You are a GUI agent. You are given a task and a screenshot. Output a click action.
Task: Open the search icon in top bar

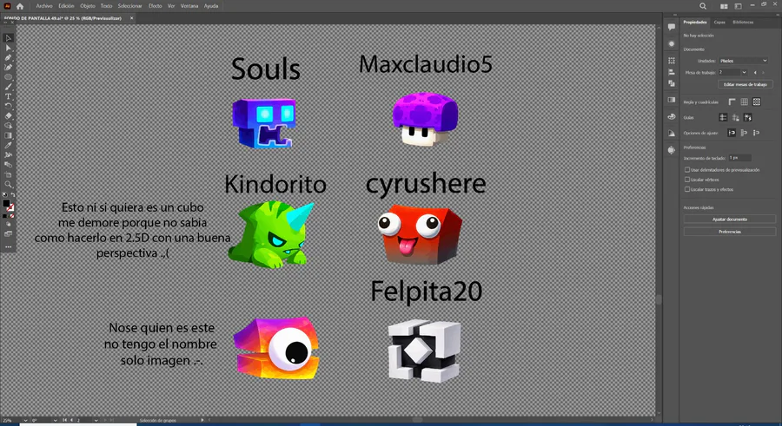[703, 6]
